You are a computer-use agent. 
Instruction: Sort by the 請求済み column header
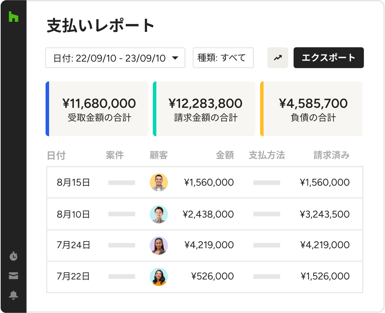[332, 155]
